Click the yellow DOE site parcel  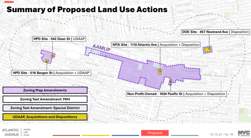(x=208, y=49)
